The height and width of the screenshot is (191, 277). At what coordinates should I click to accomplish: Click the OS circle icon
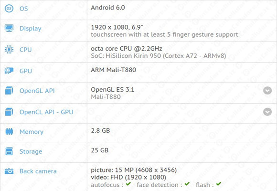[9, 8]
